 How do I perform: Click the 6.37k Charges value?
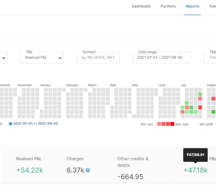75,170
